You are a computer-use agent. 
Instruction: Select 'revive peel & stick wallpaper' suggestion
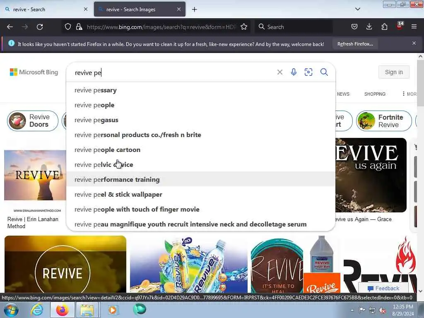[201, 194]
